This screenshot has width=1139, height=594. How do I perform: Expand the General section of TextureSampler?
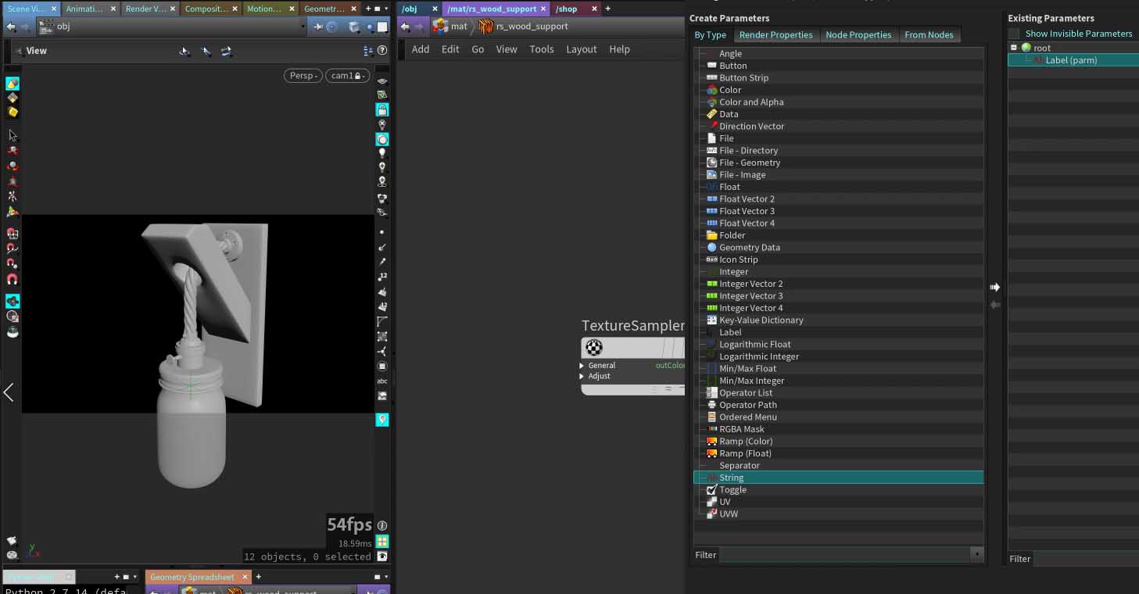pos(582,365)
